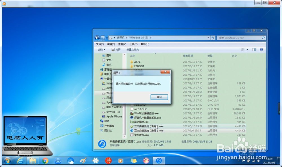Select 双击安装系统（备用）.exe
Image resolution: width=282 pixels, height=167 pixels.
point(149,126)
